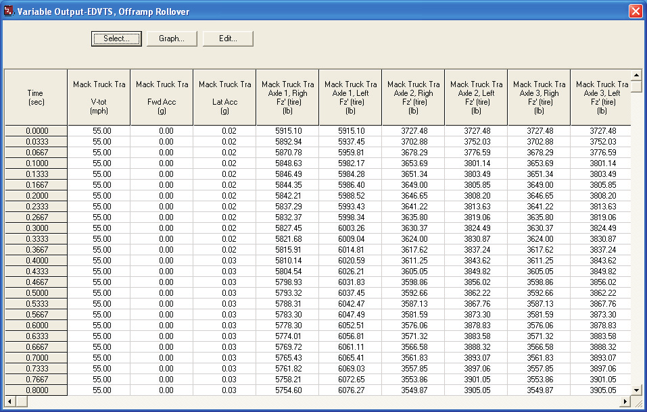This screenshot has height=412, width=647.
Task: Select the Lat Acc (g) column header
Action: (225, 97)
